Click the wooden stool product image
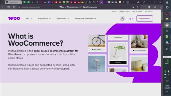The height and width of the screenshot is (96, 171). 97,64
